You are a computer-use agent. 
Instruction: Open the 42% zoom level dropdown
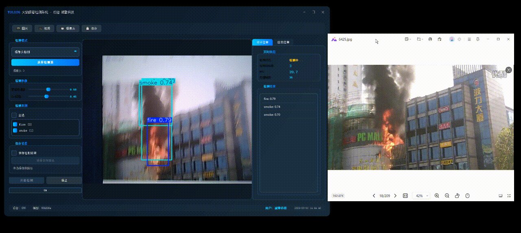(421, 196)
